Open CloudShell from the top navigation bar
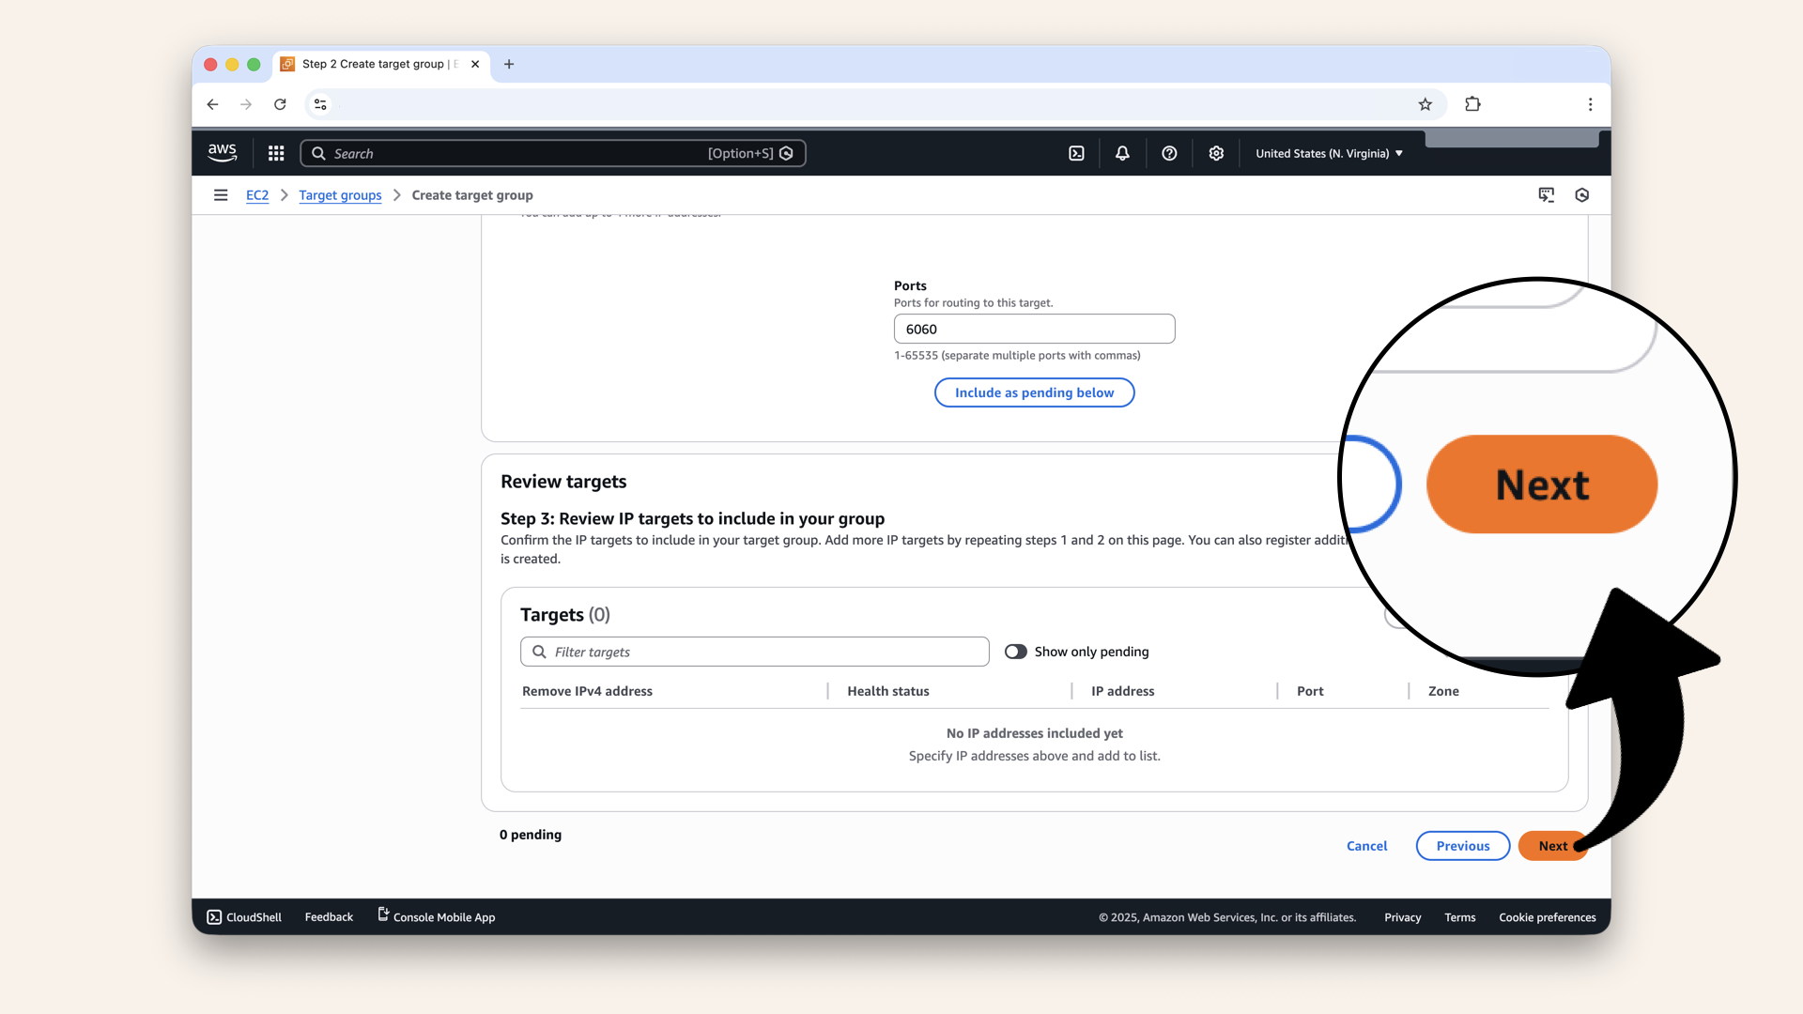This screenshot has height=1014, width=1803. [1076, 153]
